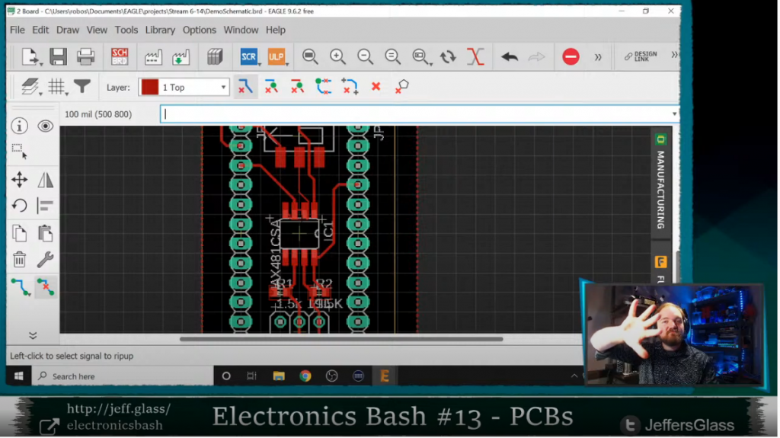Redo with the forward arrow icon

click(537, 56)
